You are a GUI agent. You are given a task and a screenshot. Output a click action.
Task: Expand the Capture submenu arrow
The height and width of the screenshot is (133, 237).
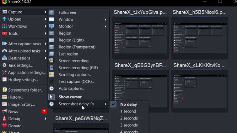click(x=45, y=12)
